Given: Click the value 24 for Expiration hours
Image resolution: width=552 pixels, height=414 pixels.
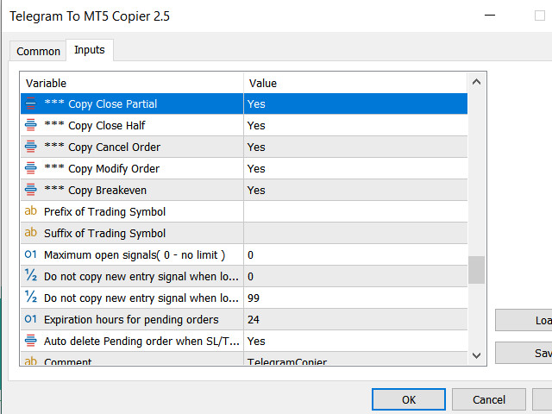Looking at the screenshot, I should point(355,319).
